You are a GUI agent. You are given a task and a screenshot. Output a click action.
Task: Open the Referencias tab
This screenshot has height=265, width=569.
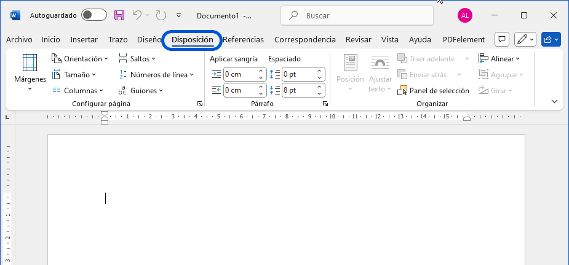pos(243,40)
